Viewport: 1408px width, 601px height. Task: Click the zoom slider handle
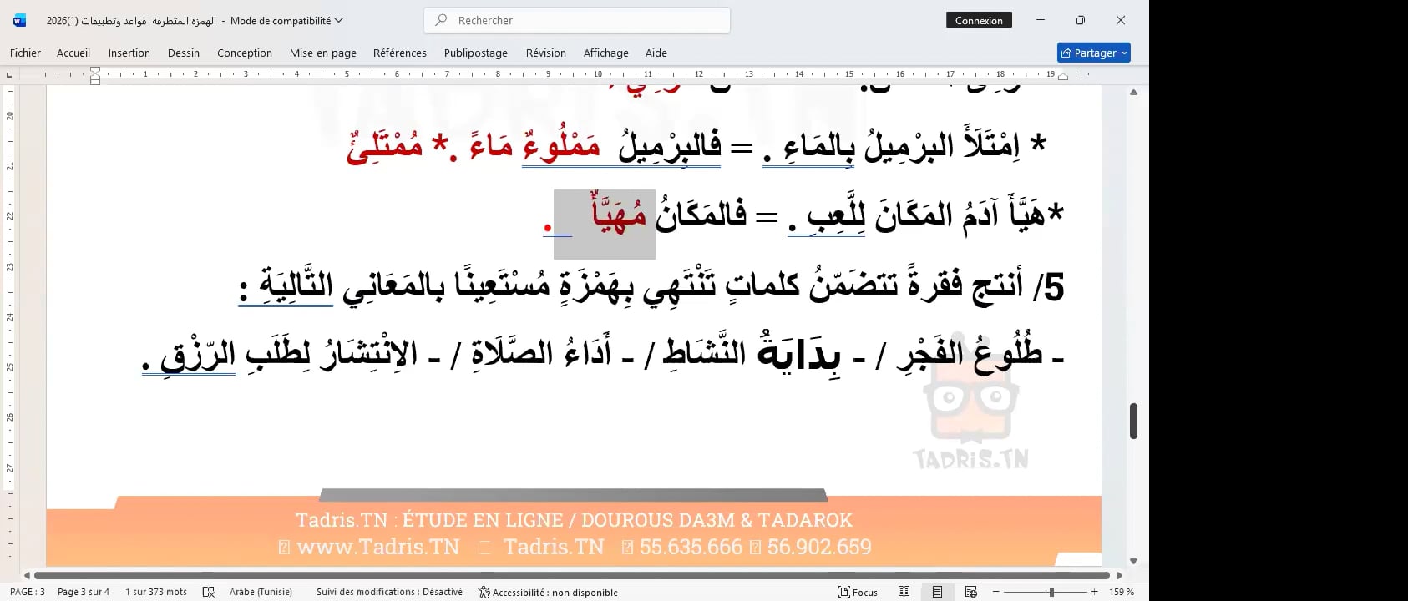pyautogui.click(x=1051, y=592)
